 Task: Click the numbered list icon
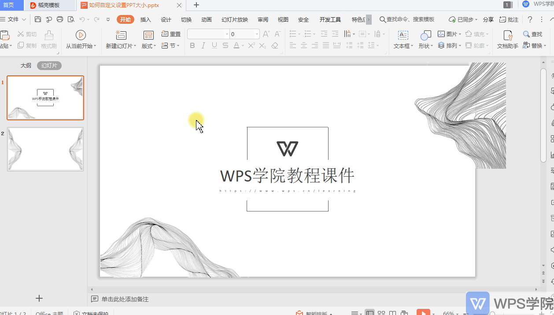pos(307,34)
